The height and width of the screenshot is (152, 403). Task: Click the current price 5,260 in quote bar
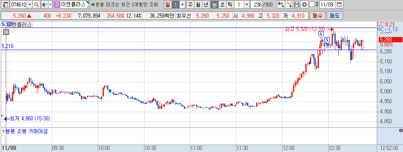click(19, 16)
